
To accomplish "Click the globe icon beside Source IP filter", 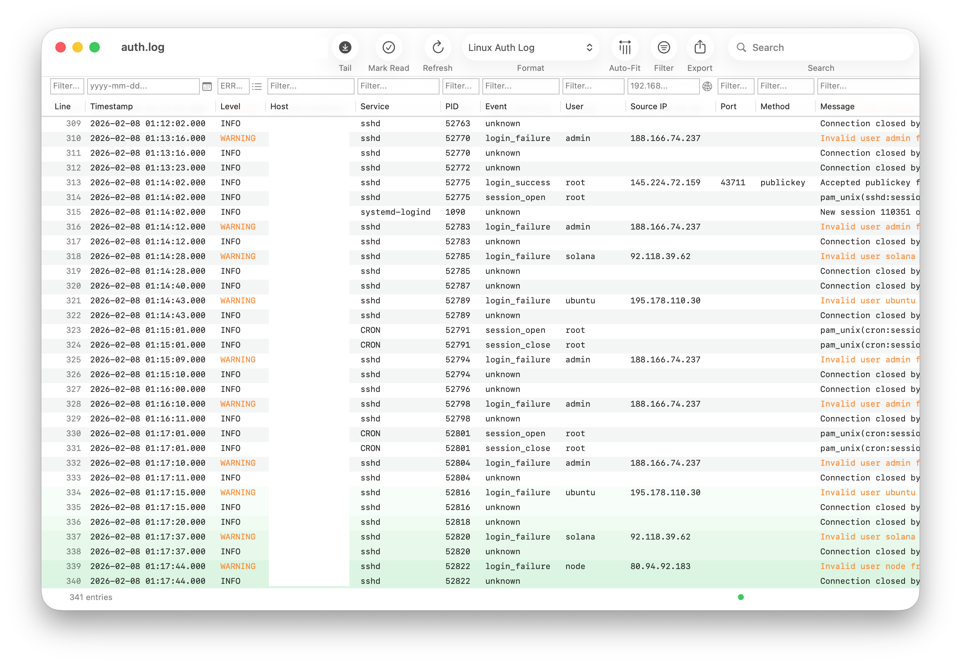I will coord(707,86).
